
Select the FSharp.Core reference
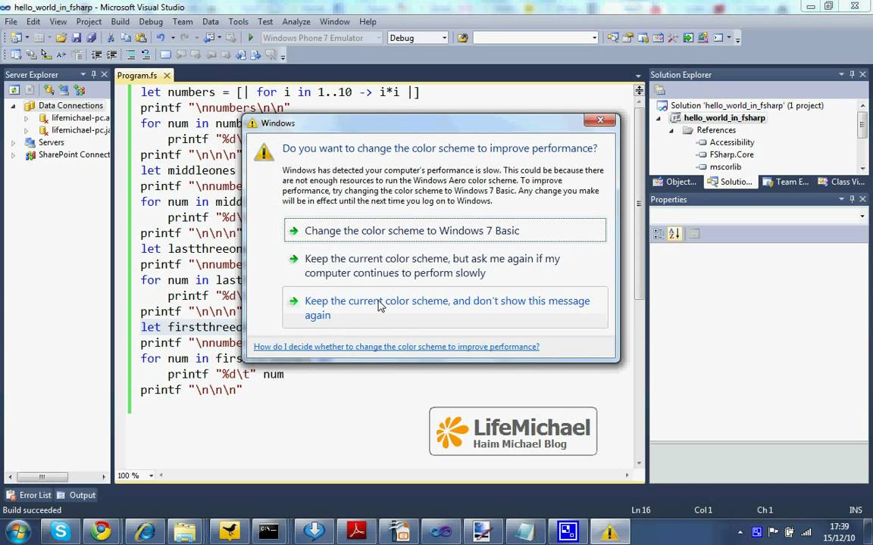point(731,154)
